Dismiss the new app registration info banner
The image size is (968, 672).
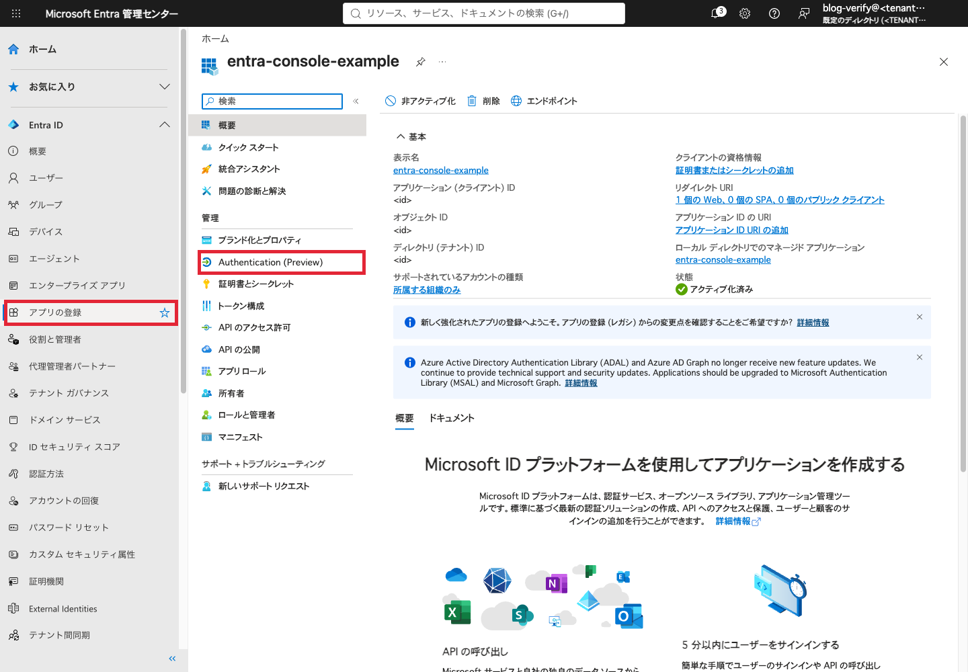920,317
